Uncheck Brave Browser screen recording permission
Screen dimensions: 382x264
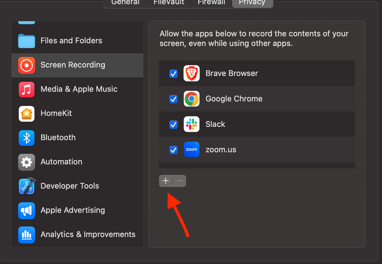173,74
